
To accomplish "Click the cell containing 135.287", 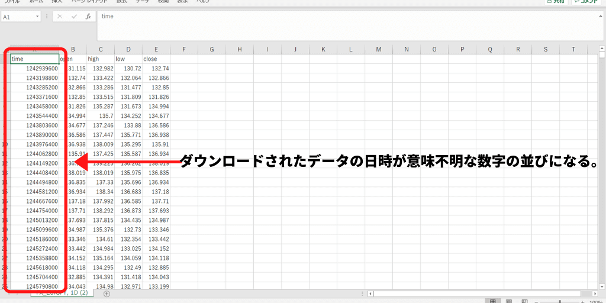I will [101, 107].
